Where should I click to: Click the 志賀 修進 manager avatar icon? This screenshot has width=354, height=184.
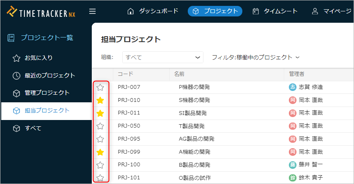292,87
